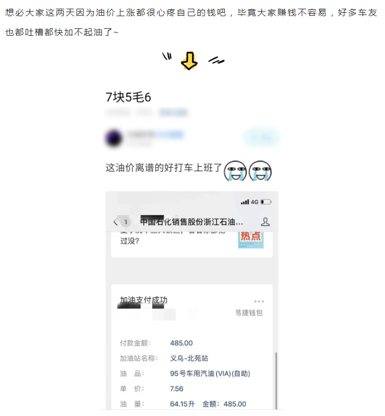The image size is (385, 416).
Task: Tap the first crying-laugh emoji
Action: coord(235,171)
